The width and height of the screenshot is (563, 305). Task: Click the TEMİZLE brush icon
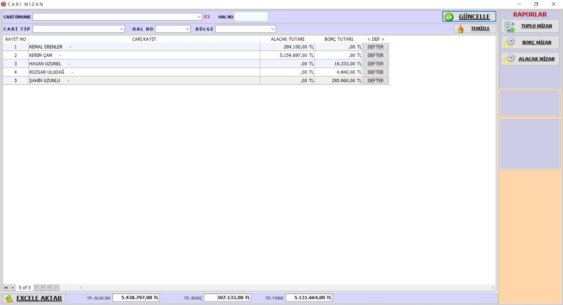click(461, 29)
